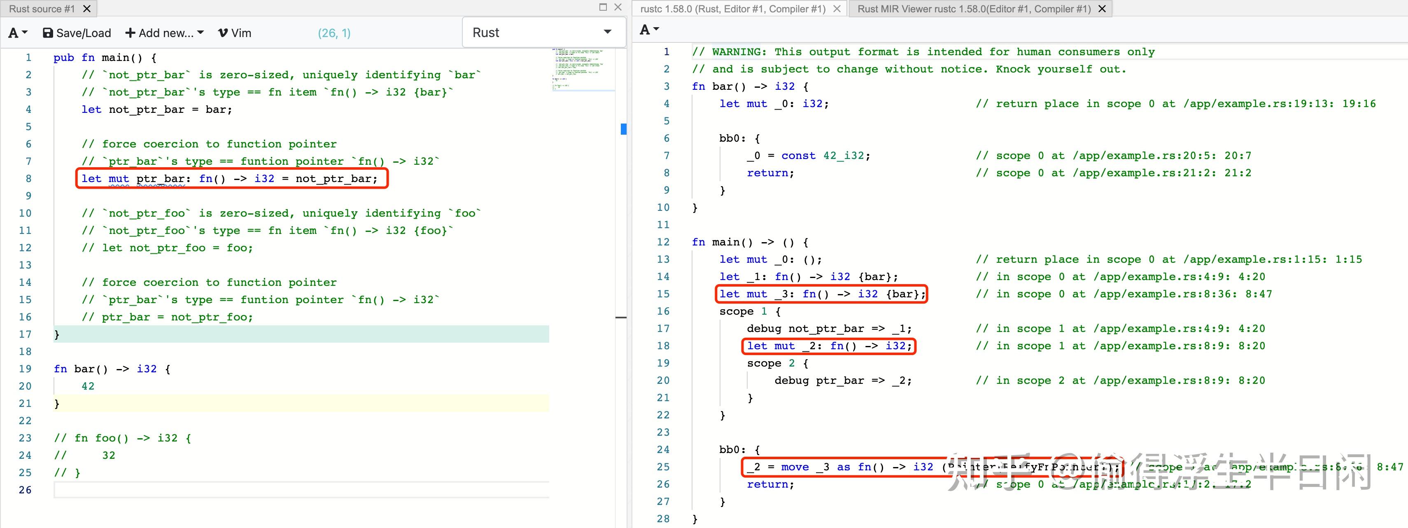The image size is (1408, 528).
Task: Close the source editor pane stack
Action: [618, 7]
